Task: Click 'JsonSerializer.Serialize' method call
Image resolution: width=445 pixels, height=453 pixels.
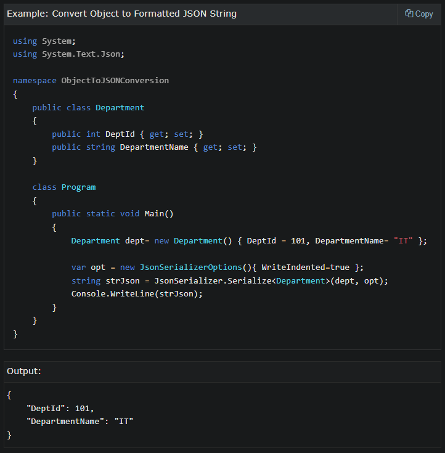Action: pyautogui.click(x=213, y=280)
